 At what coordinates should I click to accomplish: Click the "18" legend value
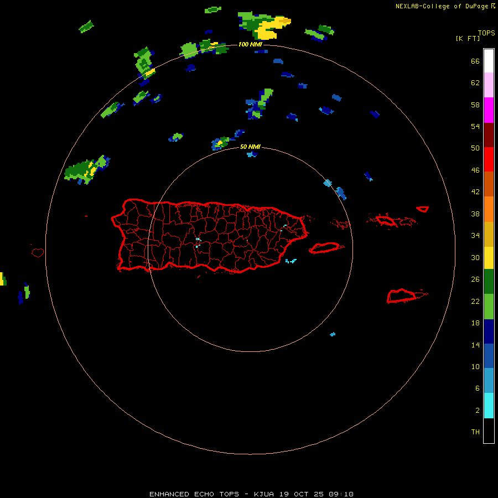[475, 323]
